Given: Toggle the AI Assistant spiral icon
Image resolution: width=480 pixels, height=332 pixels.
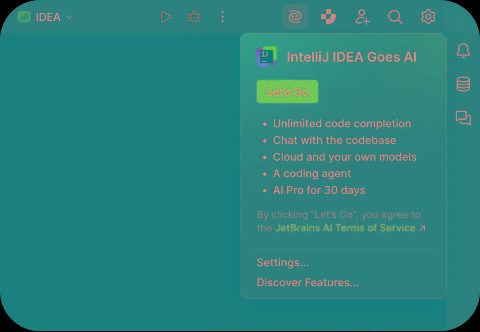Looking at the screenshot, I should 295,17.
